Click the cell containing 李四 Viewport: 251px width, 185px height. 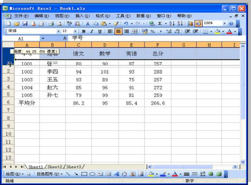[52, 72]
